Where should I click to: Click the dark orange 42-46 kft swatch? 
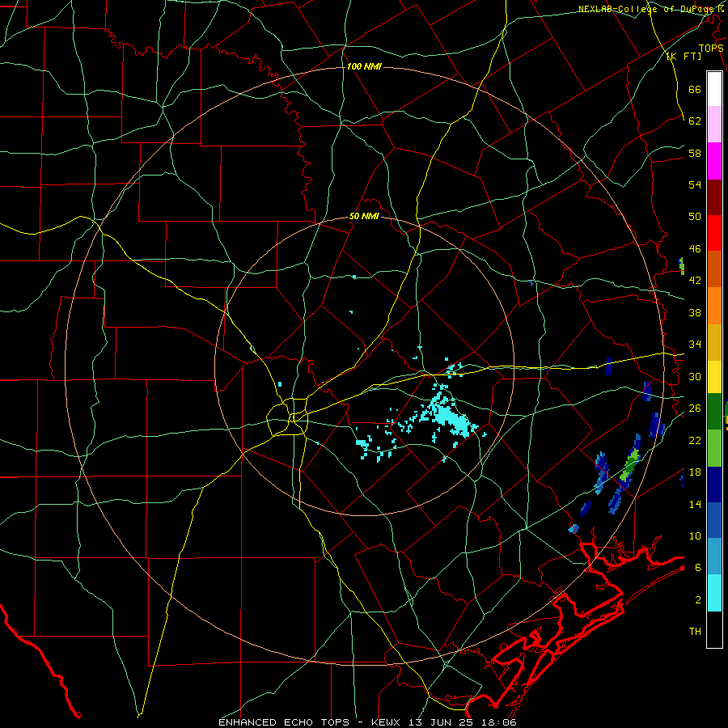coord(714,269)
